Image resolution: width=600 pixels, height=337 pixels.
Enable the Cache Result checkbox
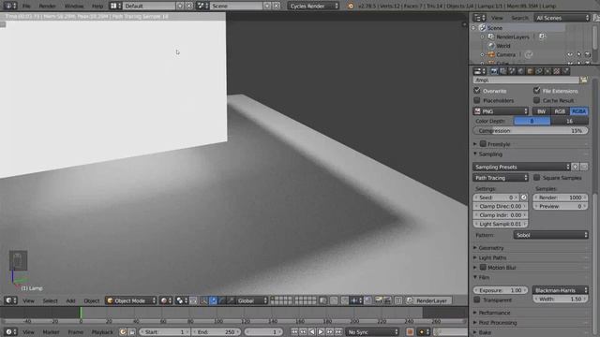coord(536,100)
